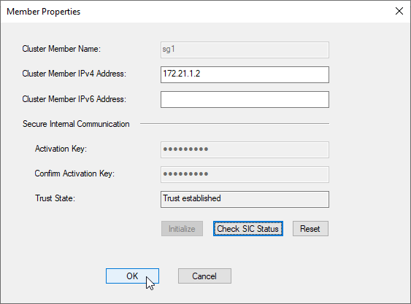This screenshot has width=411, height=304.
Task: Dismiss the dialog using Cancel
Action: 204,276
